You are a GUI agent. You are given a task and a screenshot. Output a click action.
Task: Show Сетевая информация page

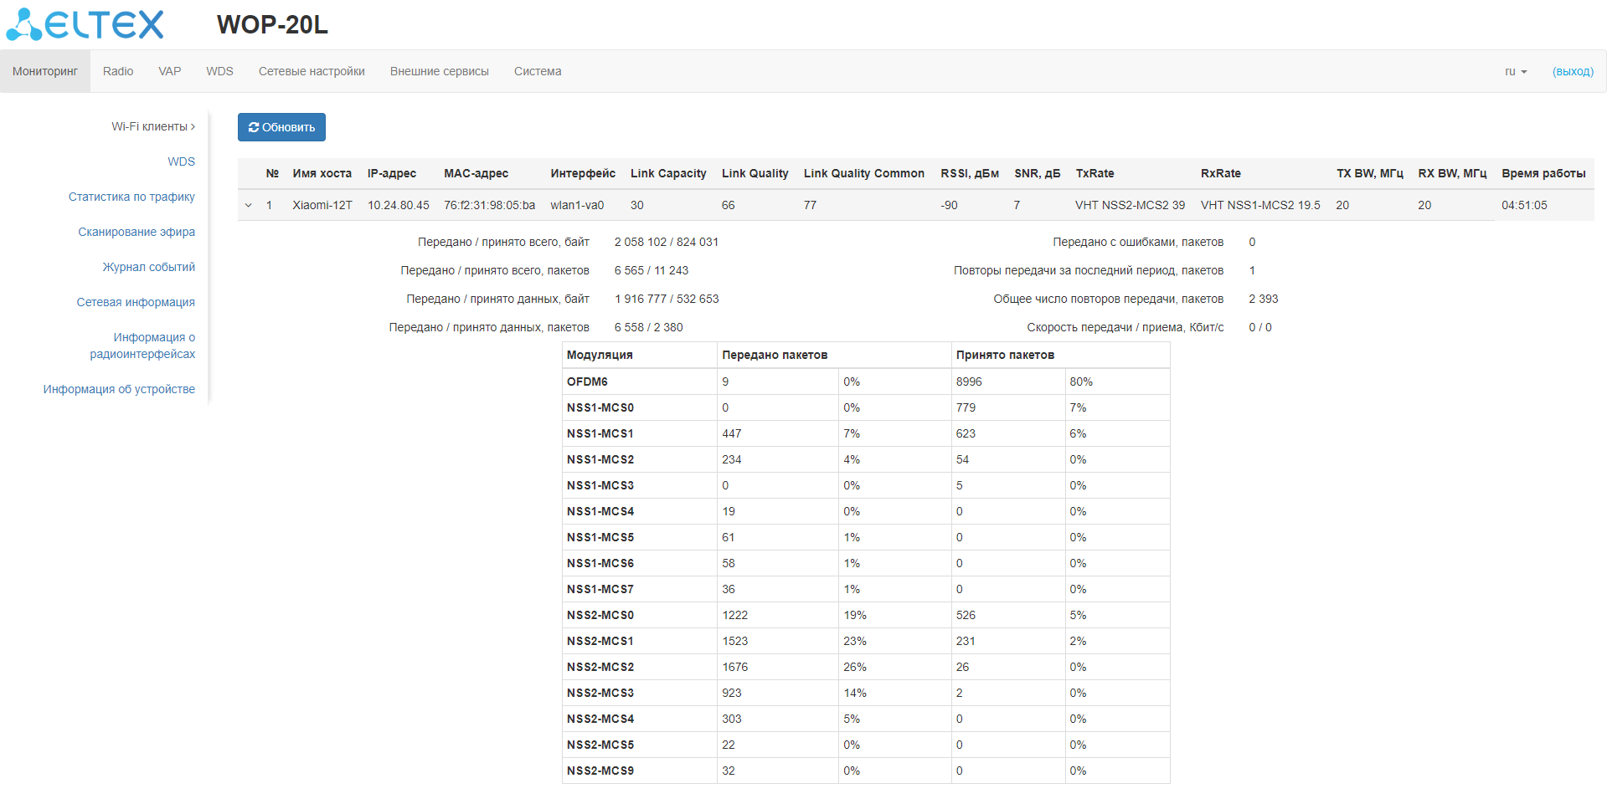pos(136,303)
